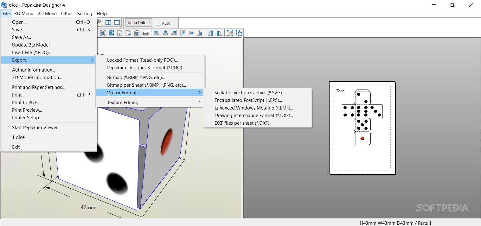The height and width of the screenshot is (226, 481).
Task: Click the Pepakura app icon in title bar
Action: click(x=4, y=5)
